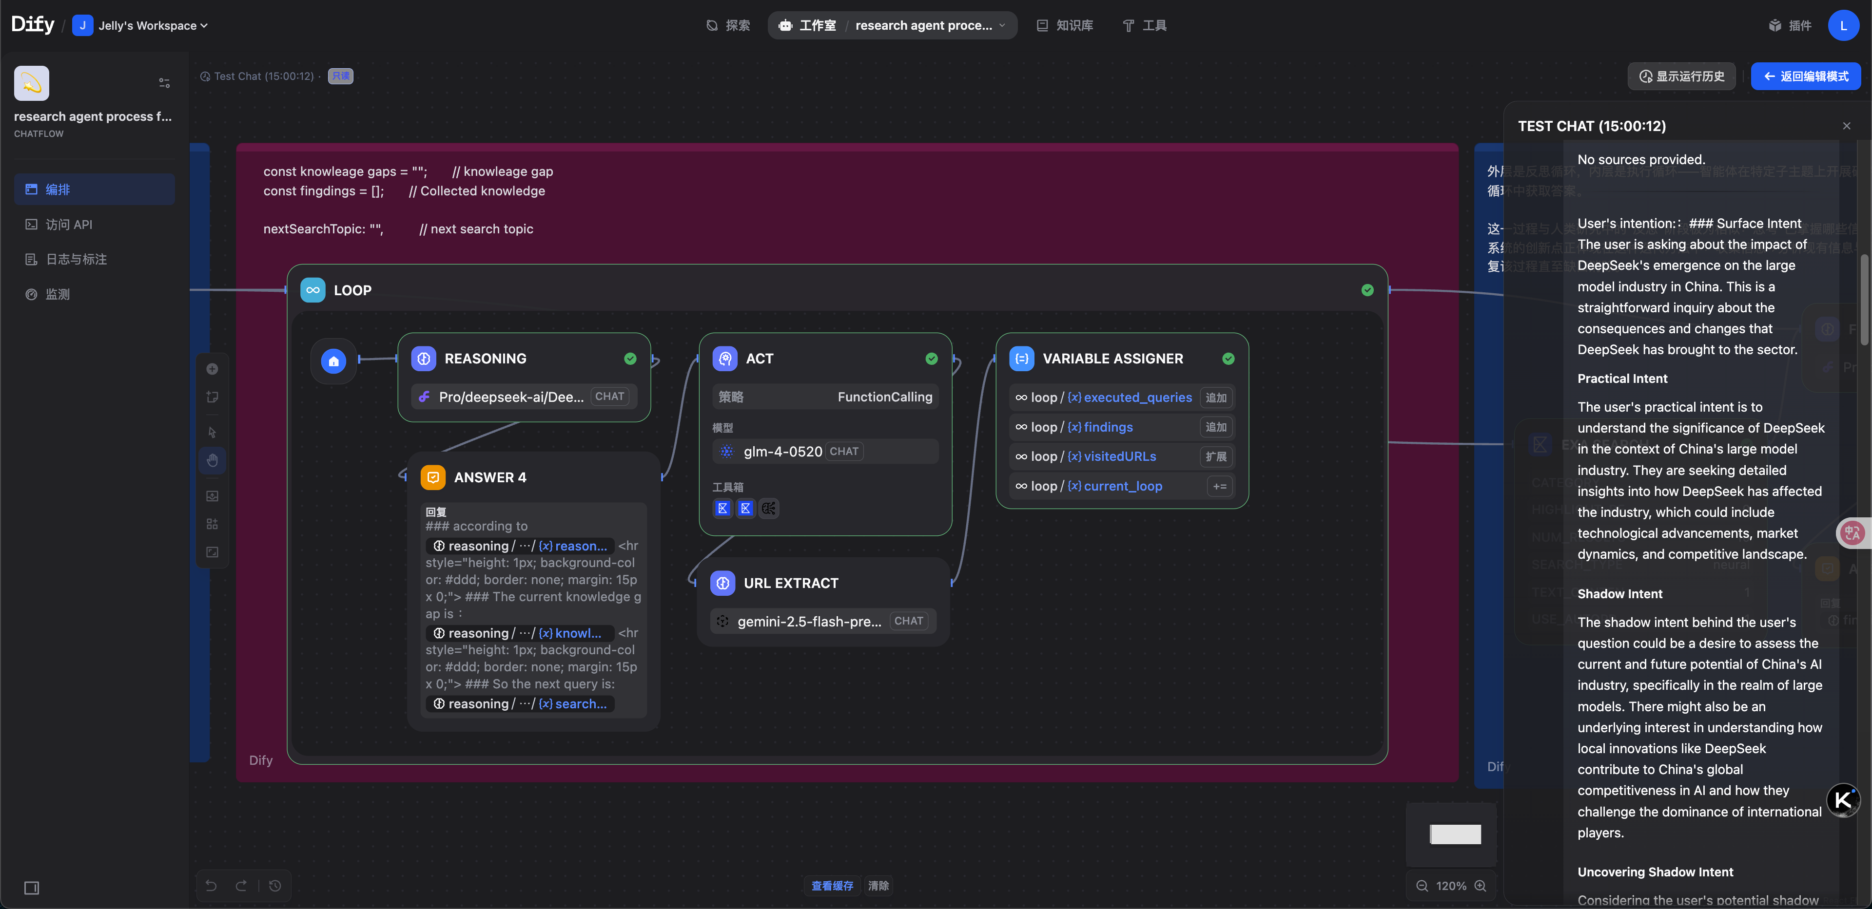Screen dimensions: 1872x909
Task: Close the Test Chat panel
Action: coord(1846,126)
